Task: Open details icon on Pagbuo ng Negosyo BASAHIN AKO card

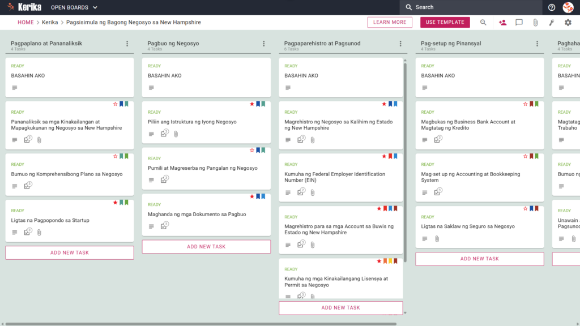Action: 151,88
